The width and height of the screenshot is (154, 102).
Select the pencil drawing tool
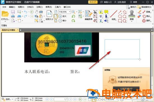point(139,12)
